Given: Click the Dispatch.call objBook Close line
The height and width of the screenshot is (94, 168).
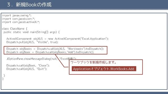Looking at the screenshot, I should click(28, 66).
